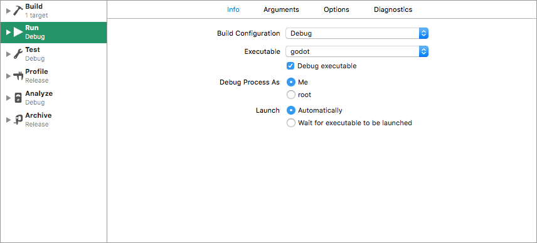Open the Build Configuration dropdown
Viewport: 537px width, 243px height.
click(x=357, y=33)
